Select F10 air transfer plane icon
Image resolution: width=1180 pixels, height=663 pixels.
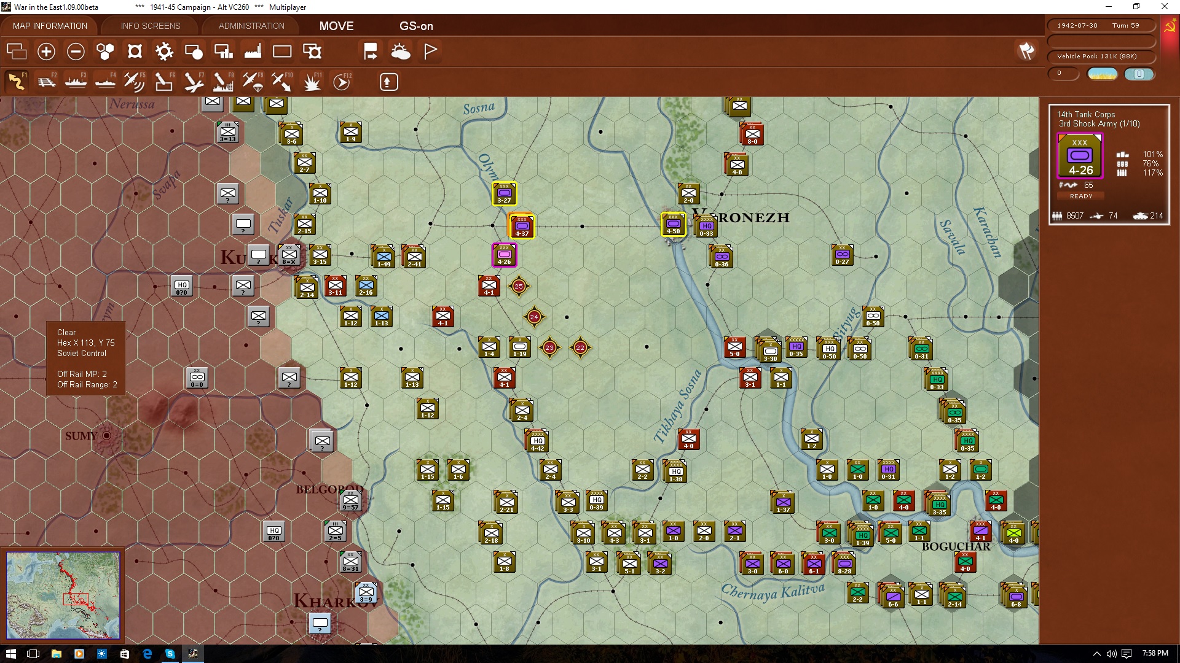(x=282, y=82)
